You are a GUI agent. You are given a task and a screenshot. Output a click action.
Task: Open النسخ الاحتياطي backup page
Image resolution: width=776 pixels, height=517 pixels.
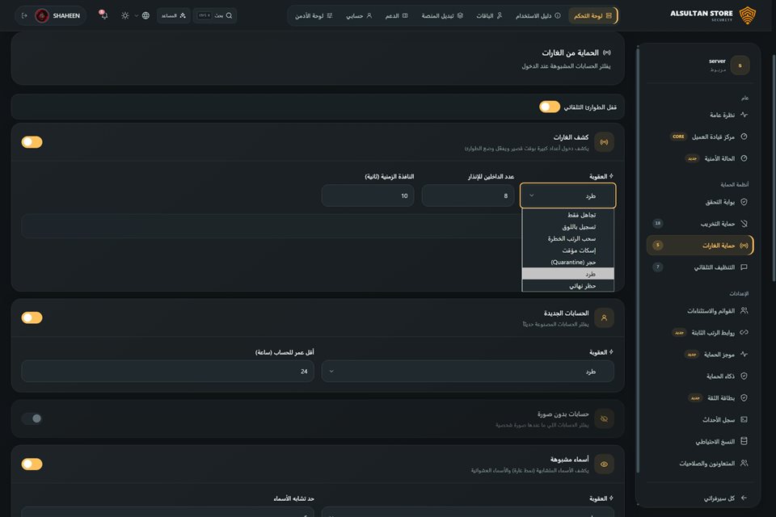[x=698, y=441]
